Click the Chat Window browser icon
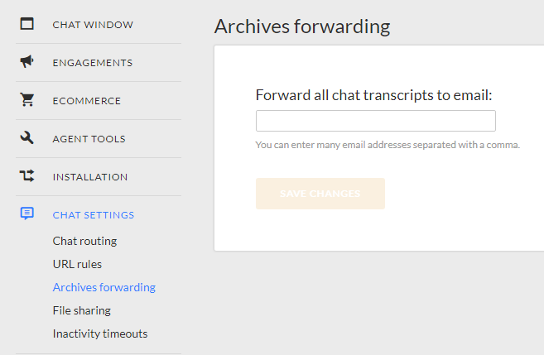 [x=27, y=24]
